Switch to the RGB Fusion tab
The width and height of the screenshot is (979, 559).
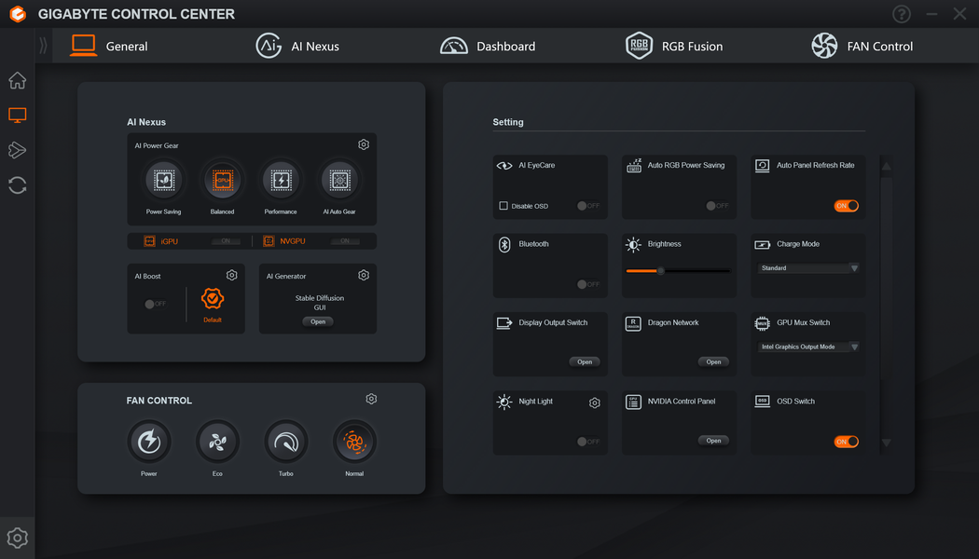click(x=674, y=46)
